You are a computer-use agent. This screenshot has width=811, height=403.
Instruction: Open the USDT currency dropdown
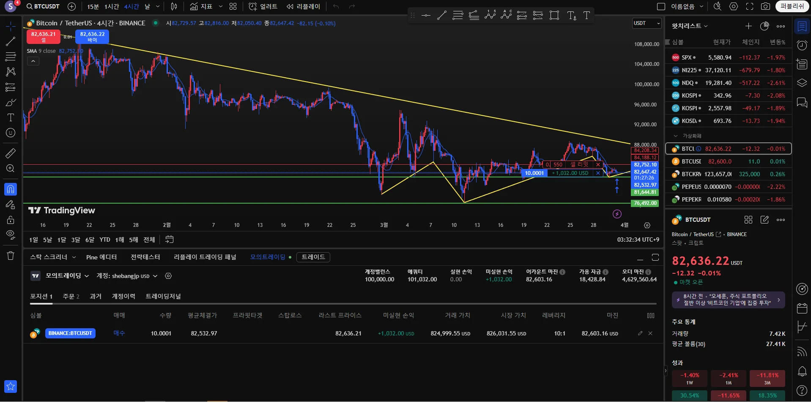coord(646,23)
